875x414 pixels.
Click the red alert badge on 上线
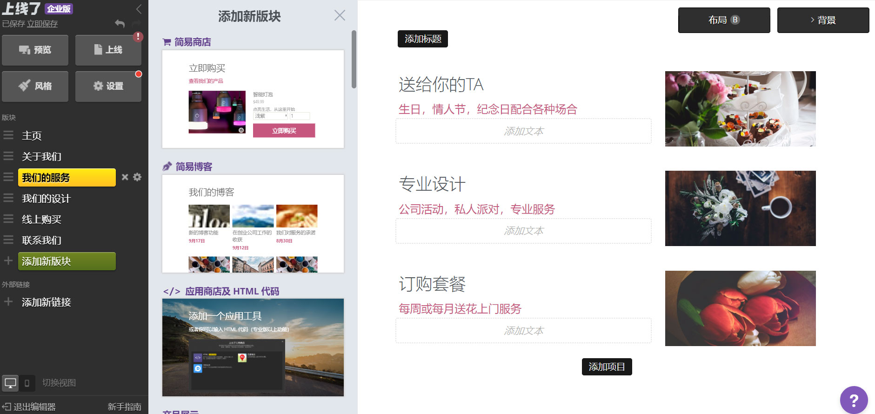138,36
